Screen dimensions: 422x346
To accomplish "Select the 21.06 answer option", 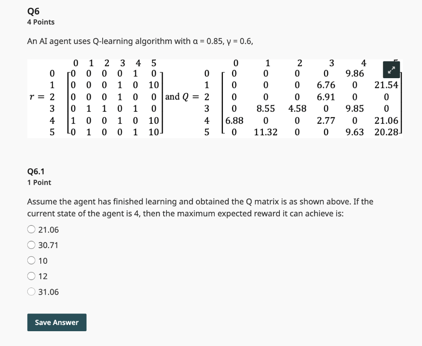I will click(x=31, y=229).
